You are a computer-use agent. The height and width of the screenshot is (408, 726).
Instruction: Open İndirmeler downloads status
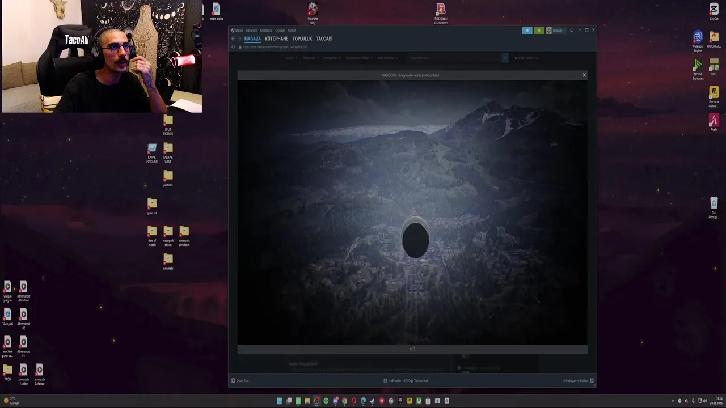(406, 381)
